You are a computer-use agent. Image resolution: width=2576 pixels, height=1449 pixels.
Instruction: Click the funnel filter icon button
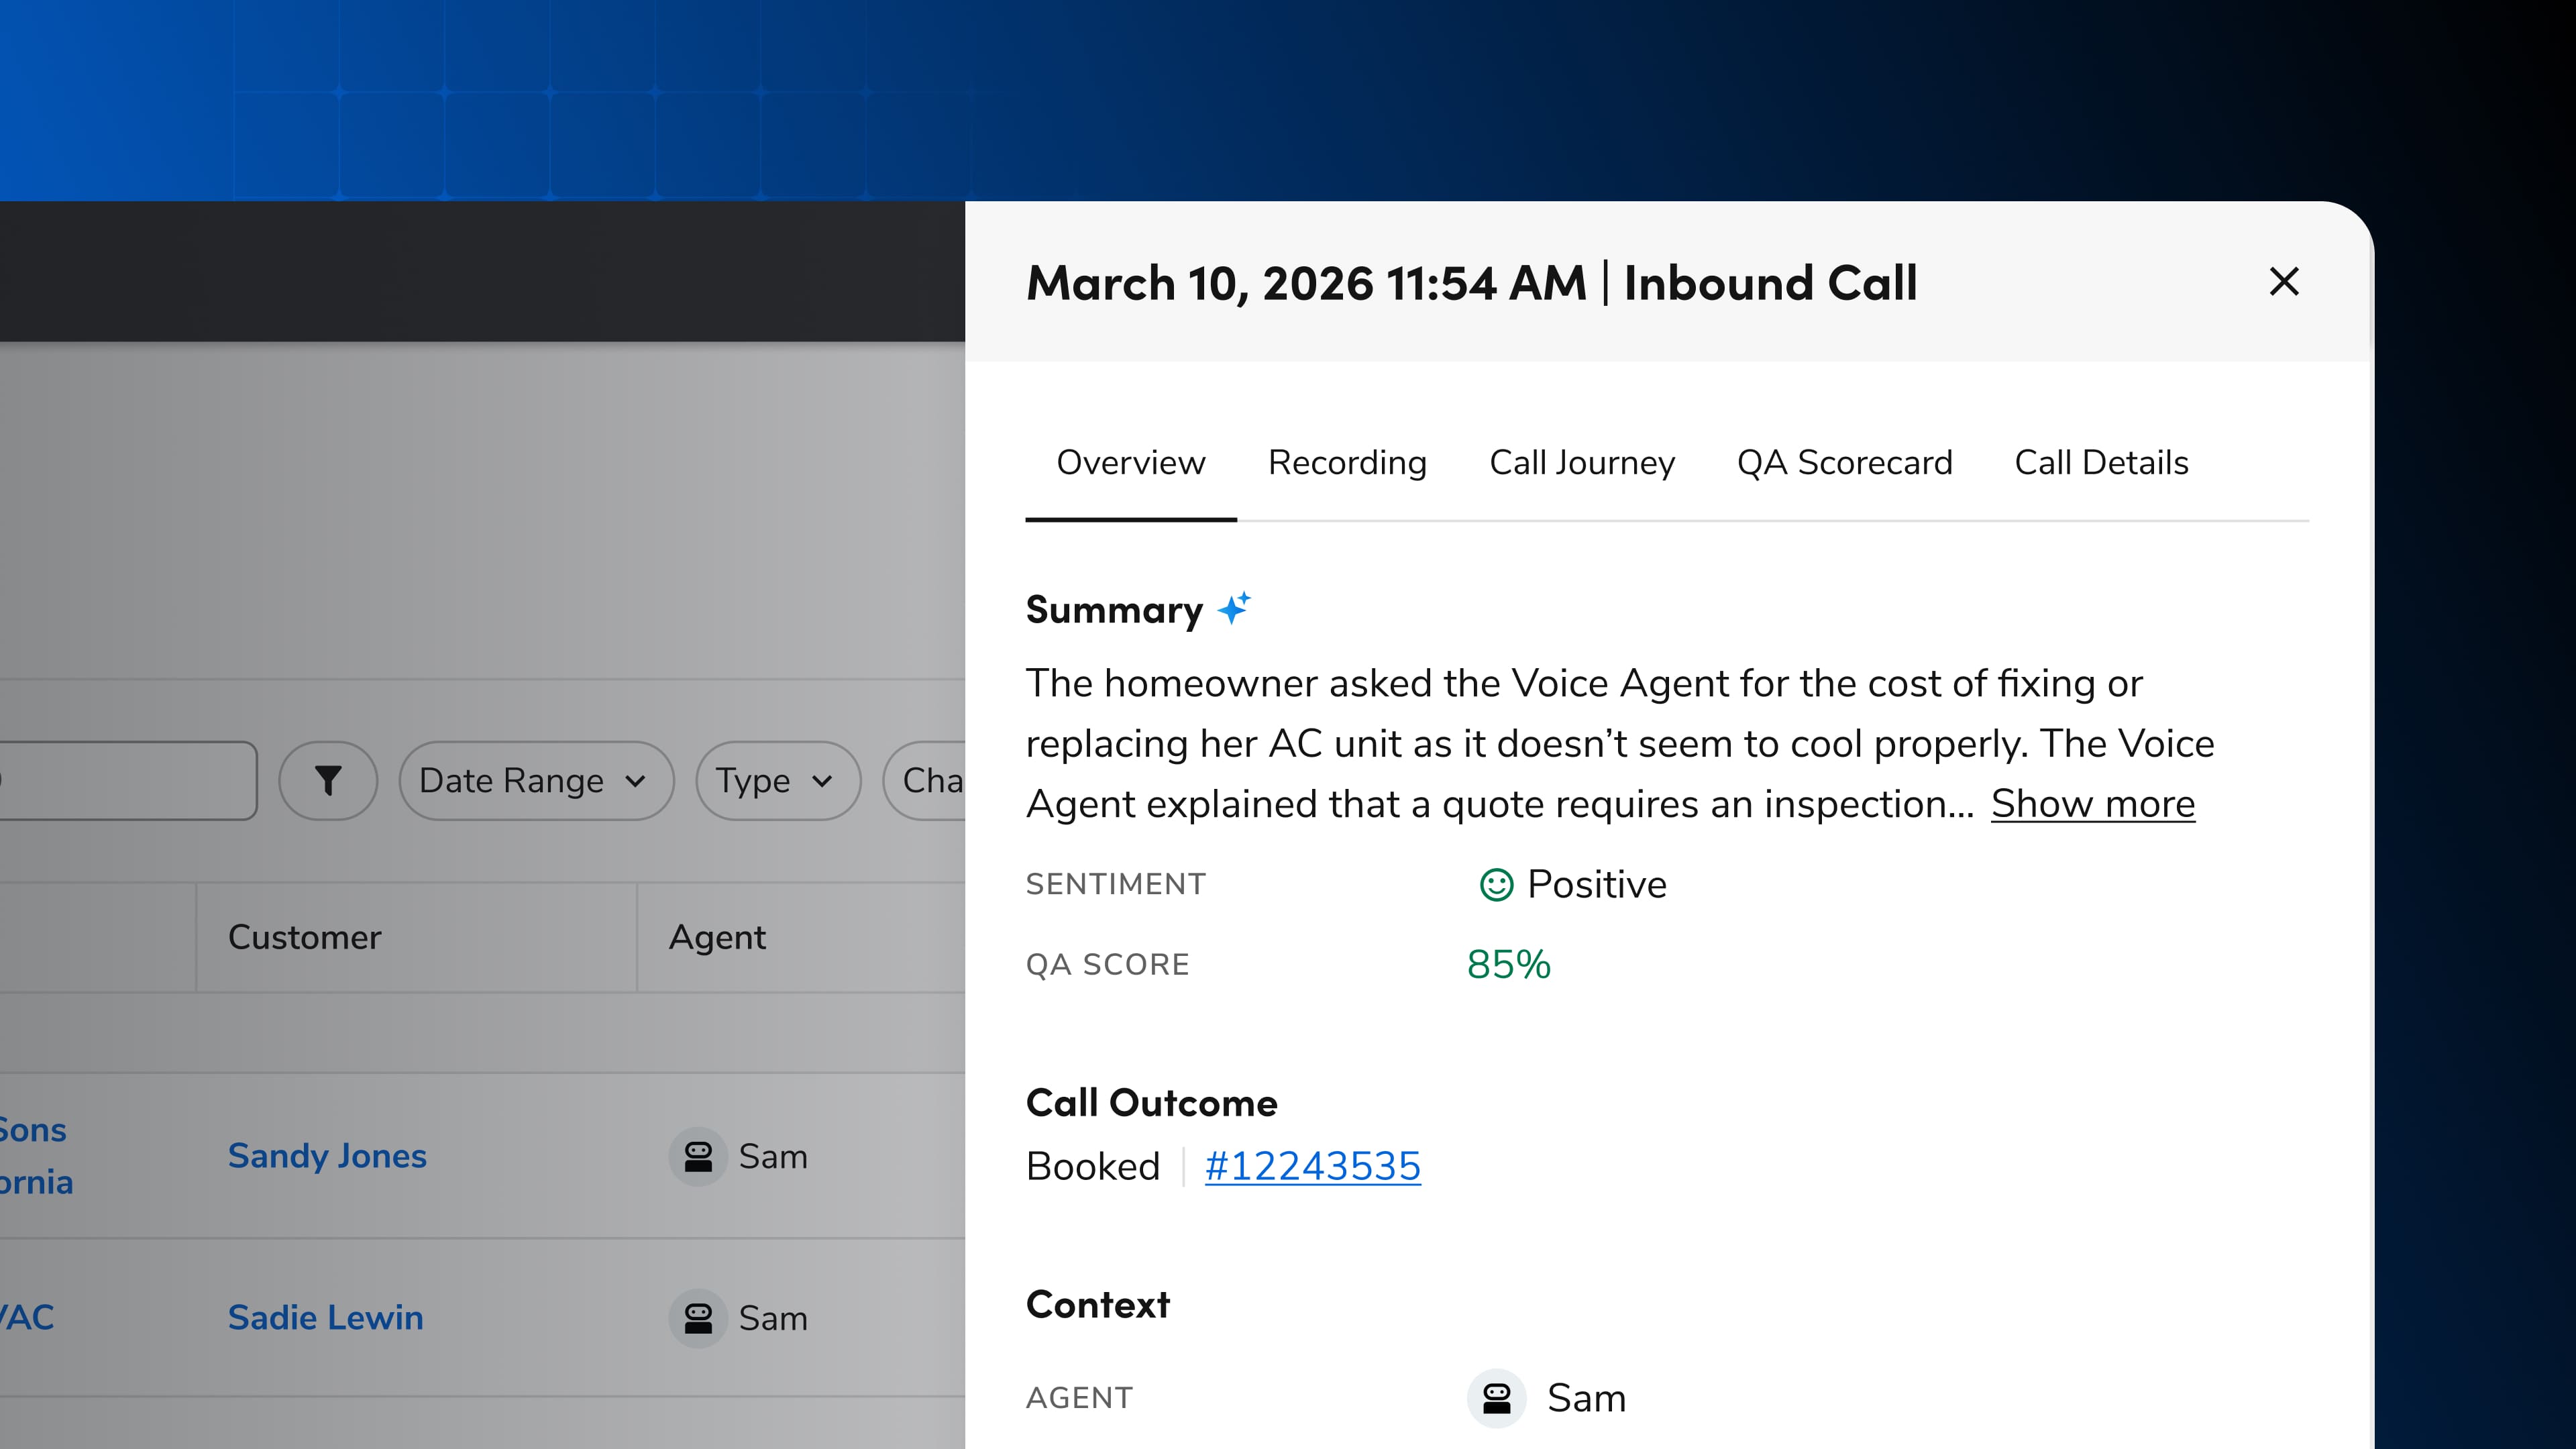pos(328,781)
